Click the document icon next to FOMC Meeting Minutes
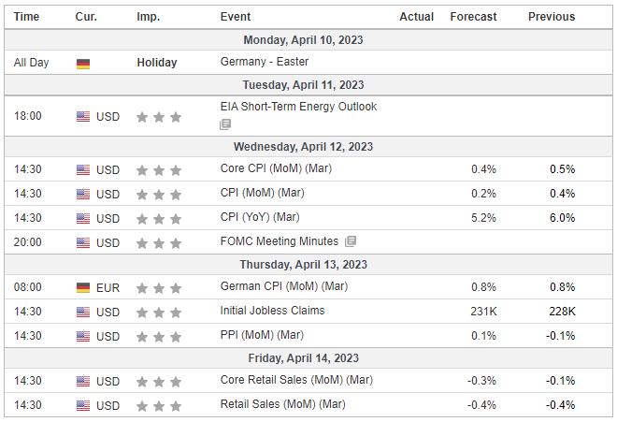 pos(351,241)
